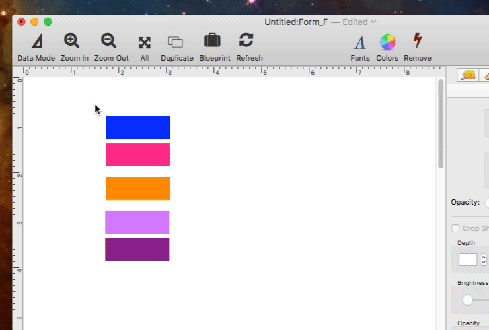489x330 pixels.
Task: Open the Edited title dropdown arrow
Action: (373, 22)
